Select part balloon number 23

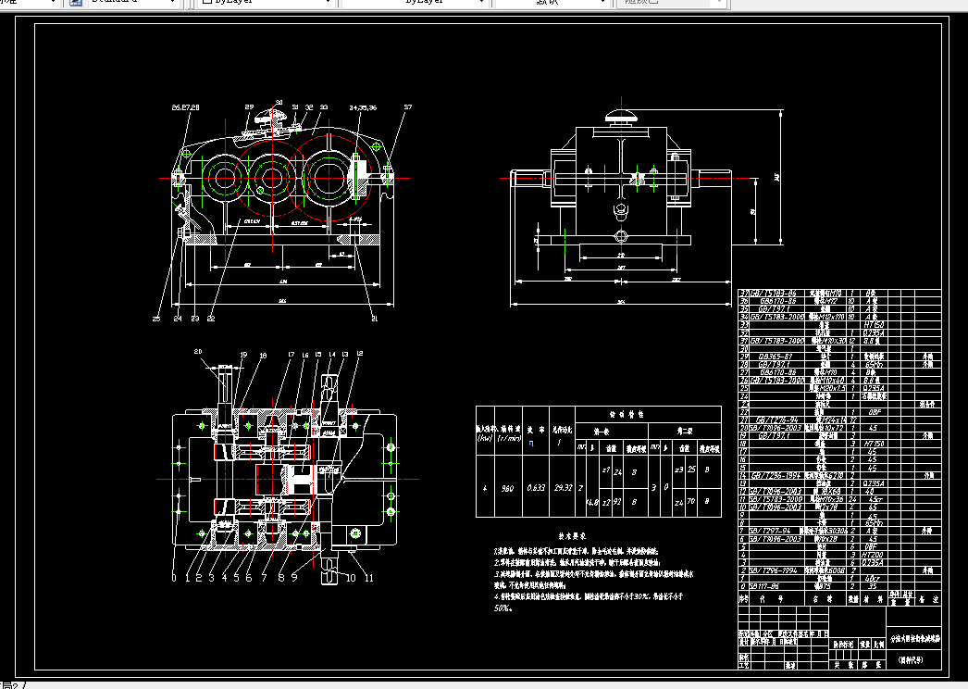pos(195,319)
